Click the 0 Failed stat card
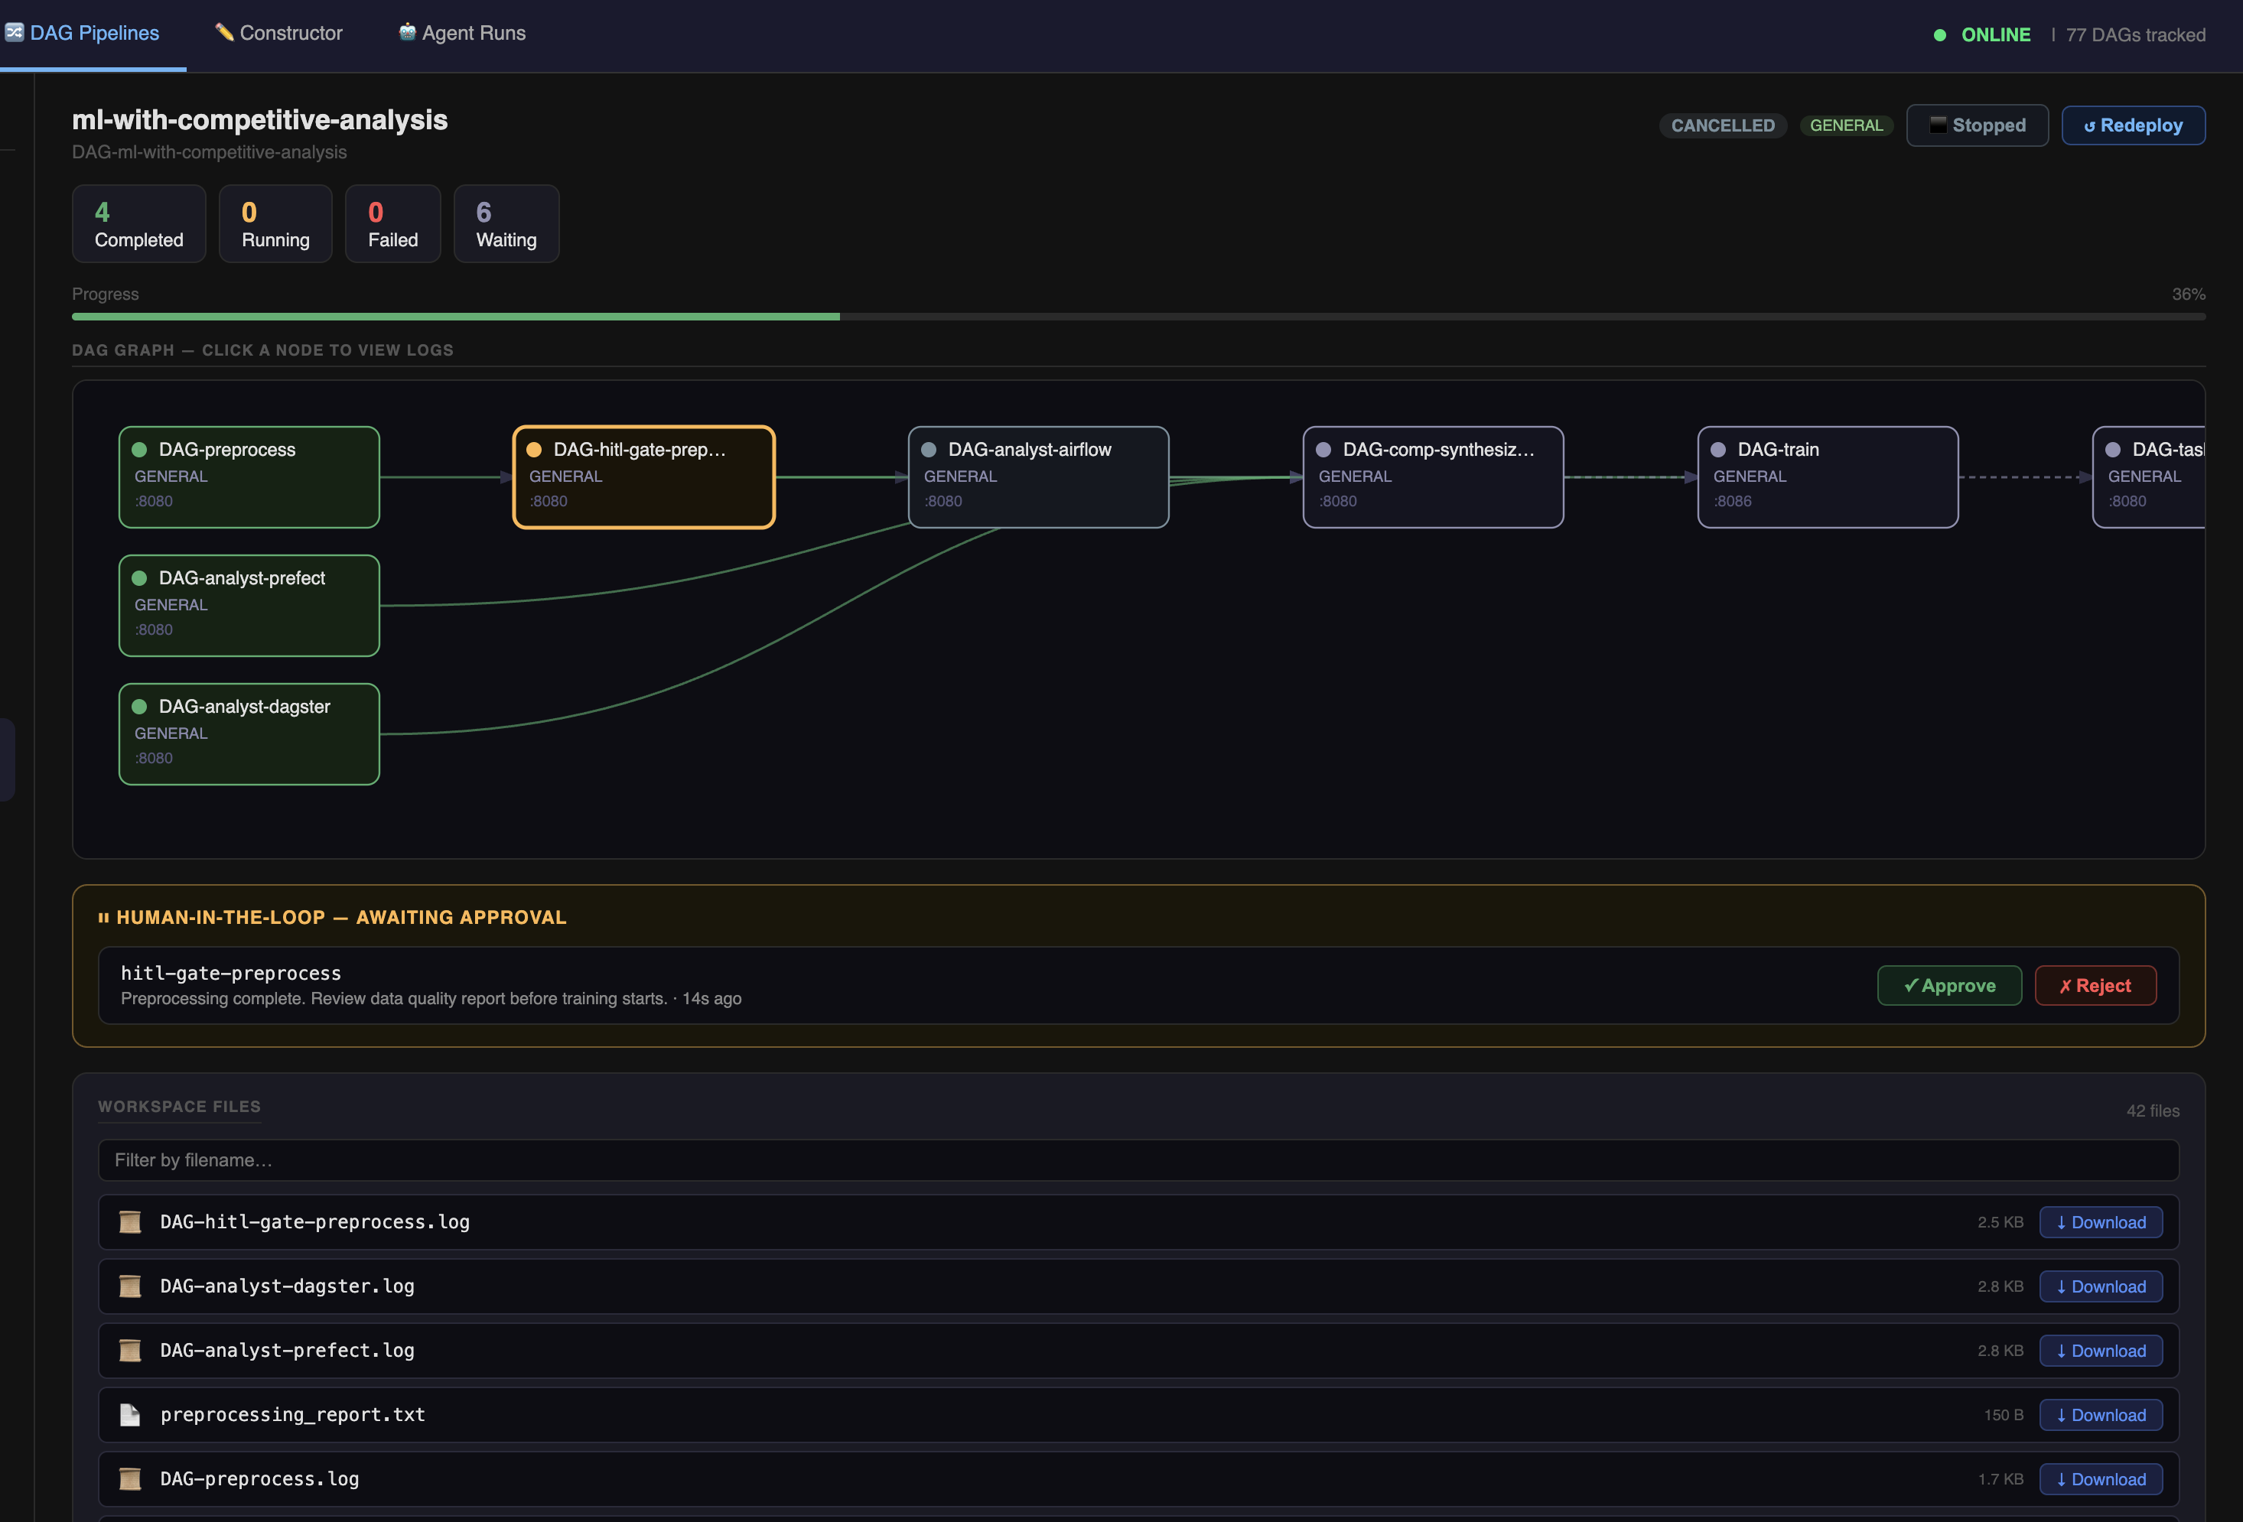2243x1522 pixels. click(392, 224)
